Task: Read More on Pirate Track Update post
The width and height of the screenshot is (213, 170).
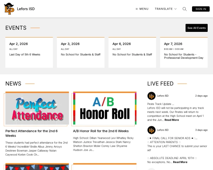Action: pos(171,120)
